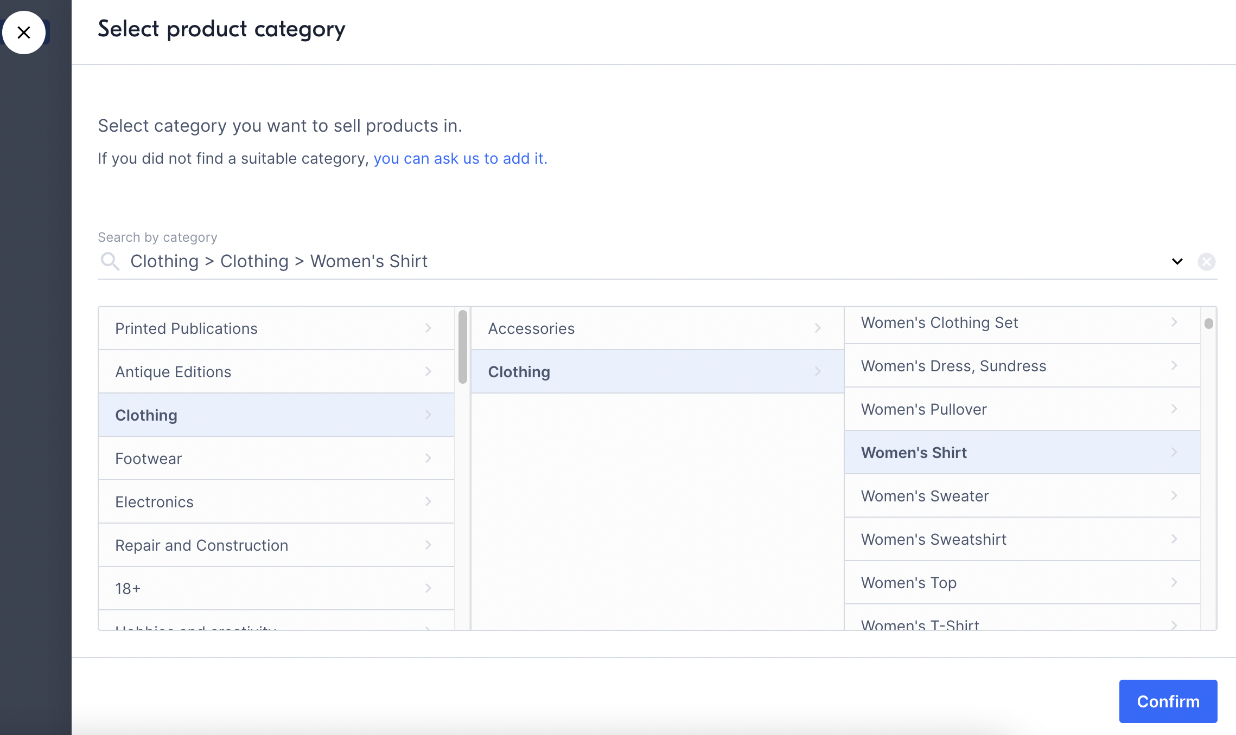
Task: Choose Women's Dress, Sundress
Action: coord(1022,366)
